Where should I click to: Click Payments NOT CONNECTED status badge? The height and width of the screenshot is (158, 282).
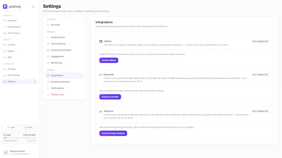pos(260,75)
